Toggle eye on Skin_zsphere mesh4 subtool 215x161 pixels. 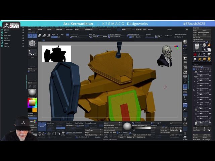coord(210,76)
